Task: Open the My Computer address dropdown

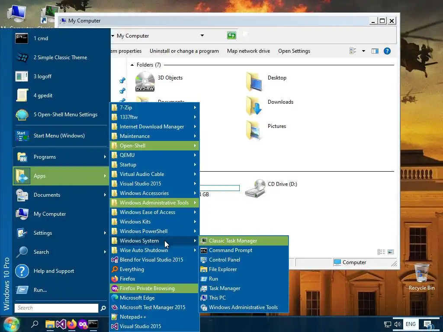Action: tap(202, 35)
